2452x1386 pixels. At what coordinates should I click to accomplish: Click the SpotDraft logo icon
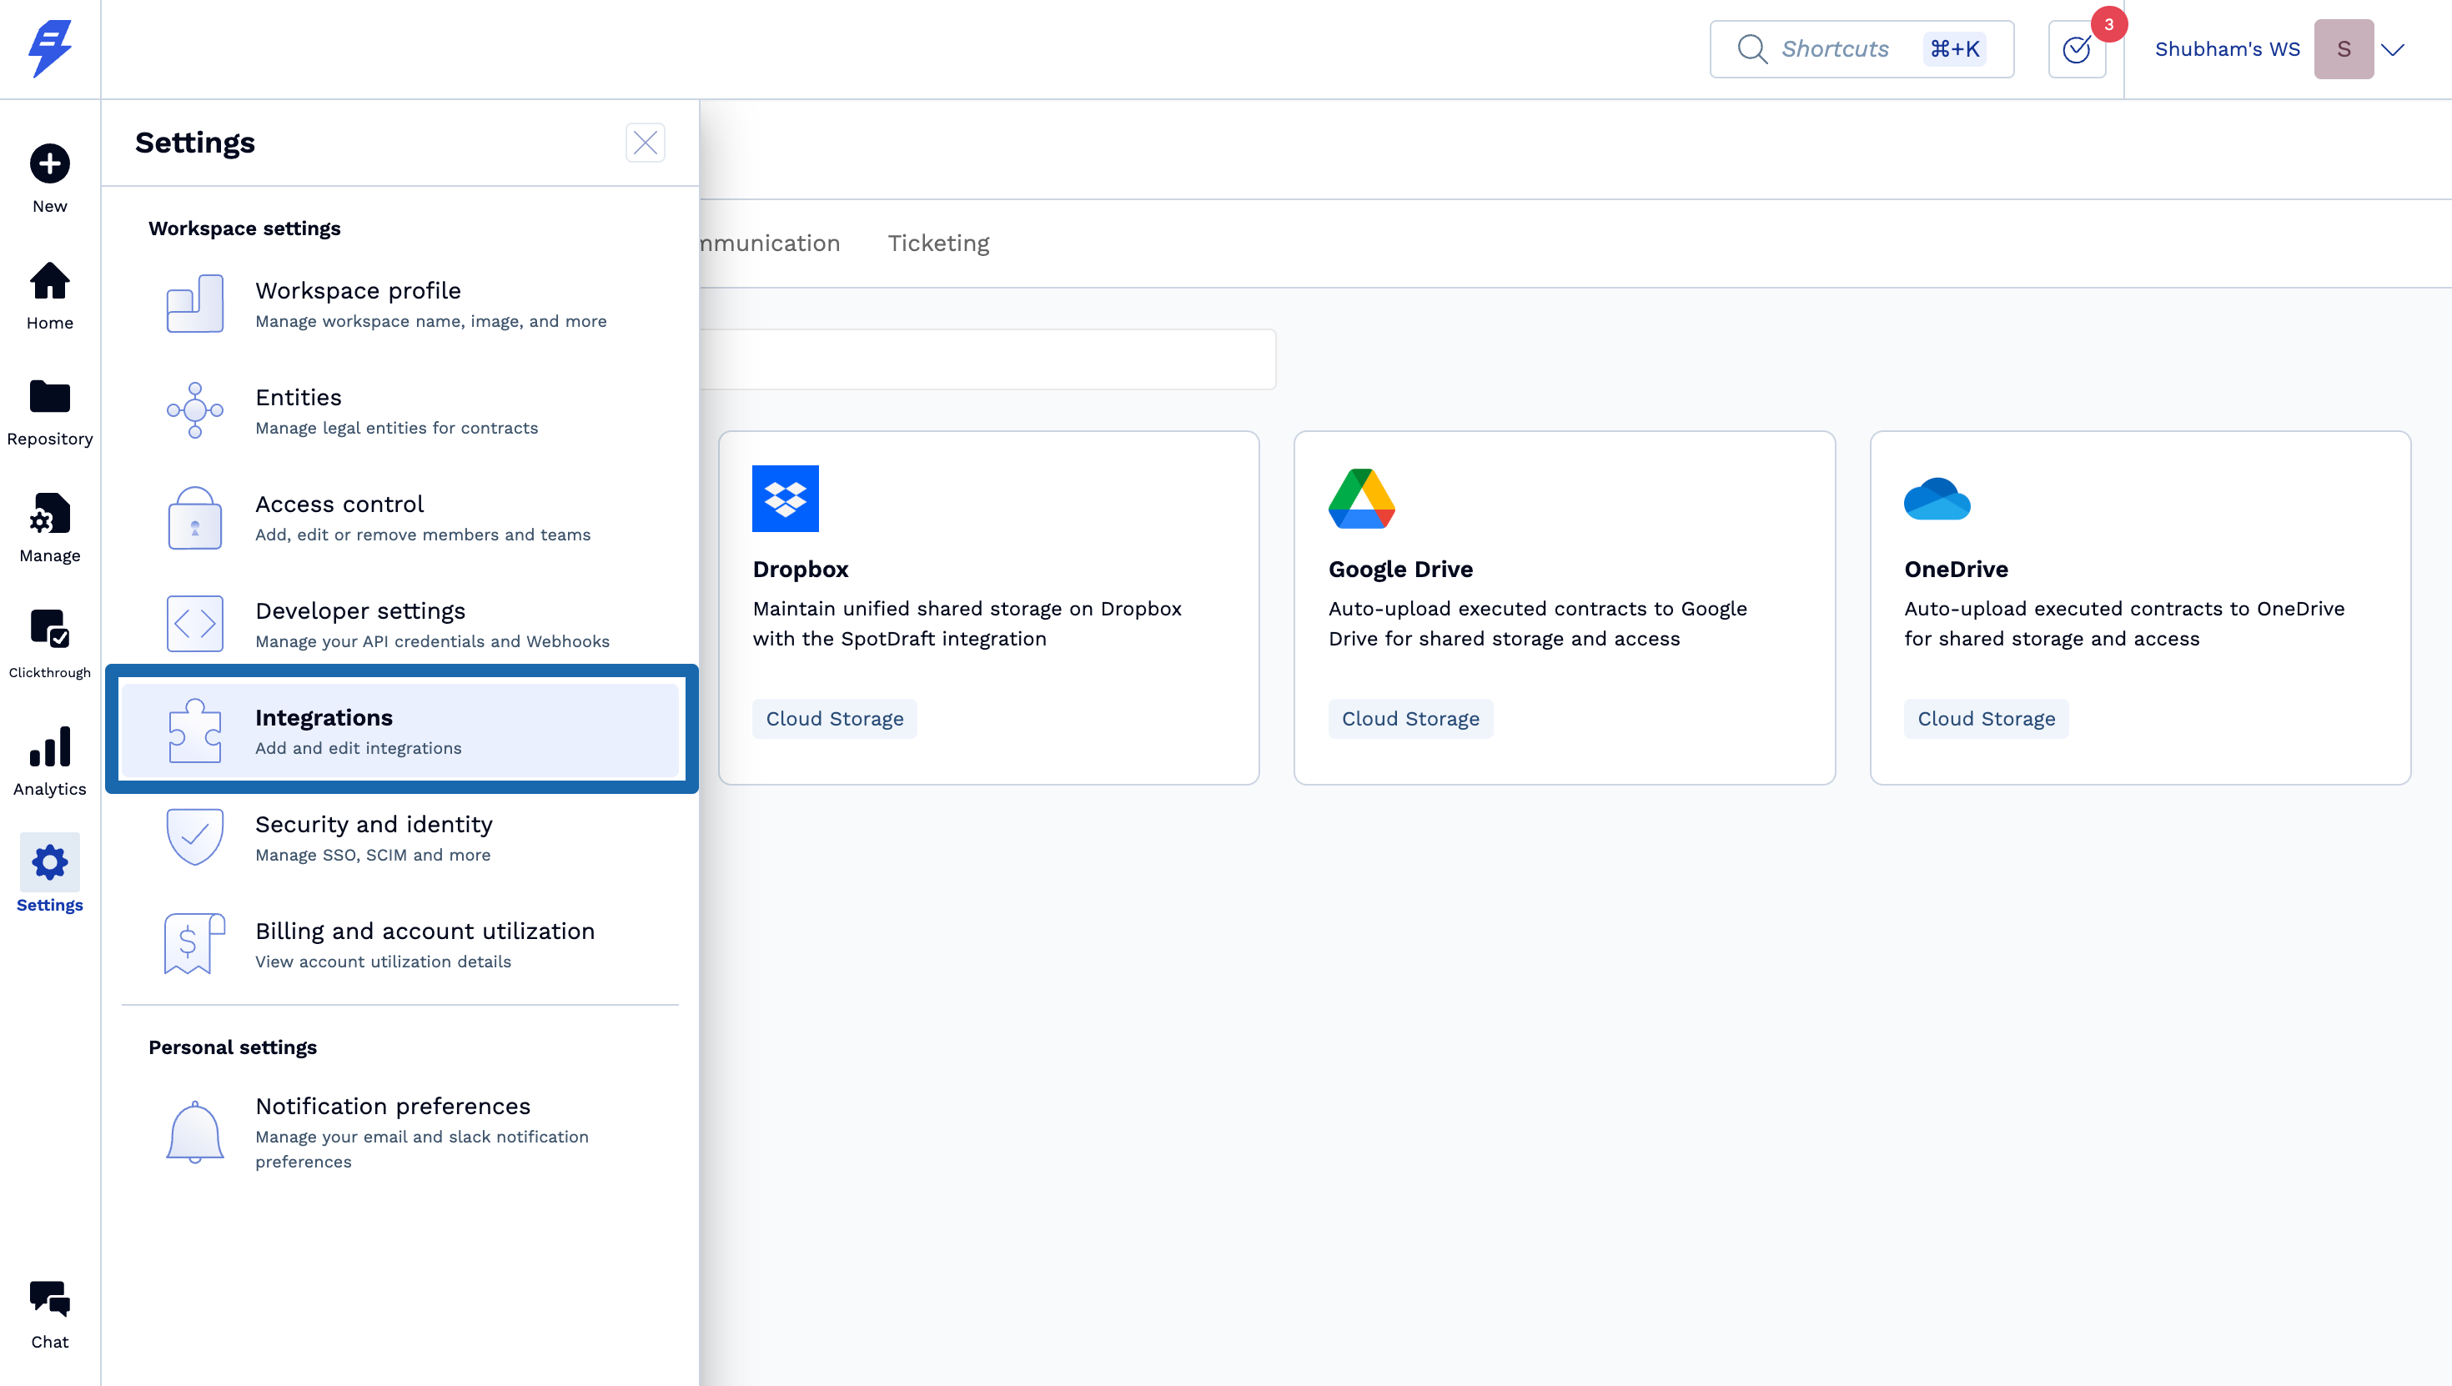coord(49,49)
